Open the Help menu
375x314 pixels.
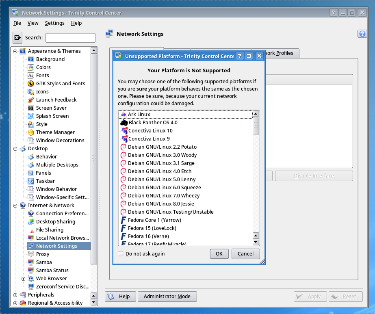[76, 23]
